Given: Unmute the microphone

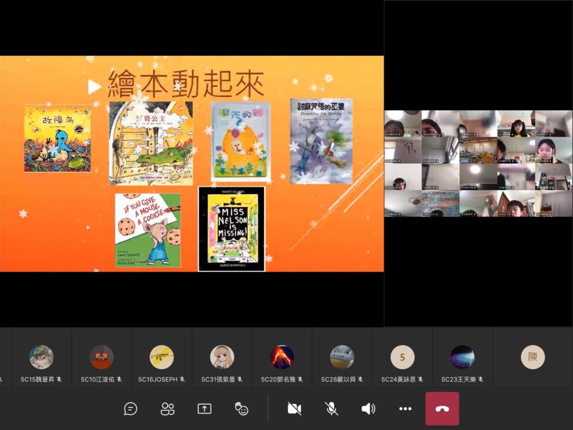Looking at the screenshot, I should point(331,409).
